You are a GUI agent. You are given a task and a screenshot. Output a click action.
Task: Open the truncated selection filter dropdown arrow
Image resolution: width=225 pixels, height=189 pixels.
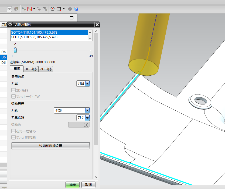9,9
